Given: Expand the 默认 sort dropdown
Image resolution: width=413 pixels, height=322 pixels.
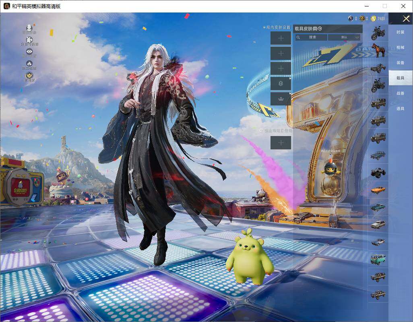Looking at the screenshot, I should coord(344,37).
